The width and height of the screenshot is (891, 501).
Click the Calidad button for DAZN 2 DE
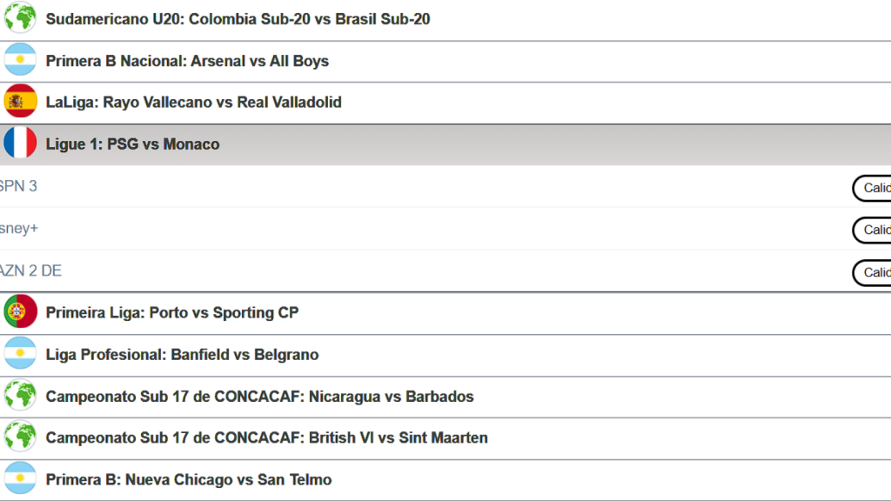pyautogui.click(x=873, y=272)
